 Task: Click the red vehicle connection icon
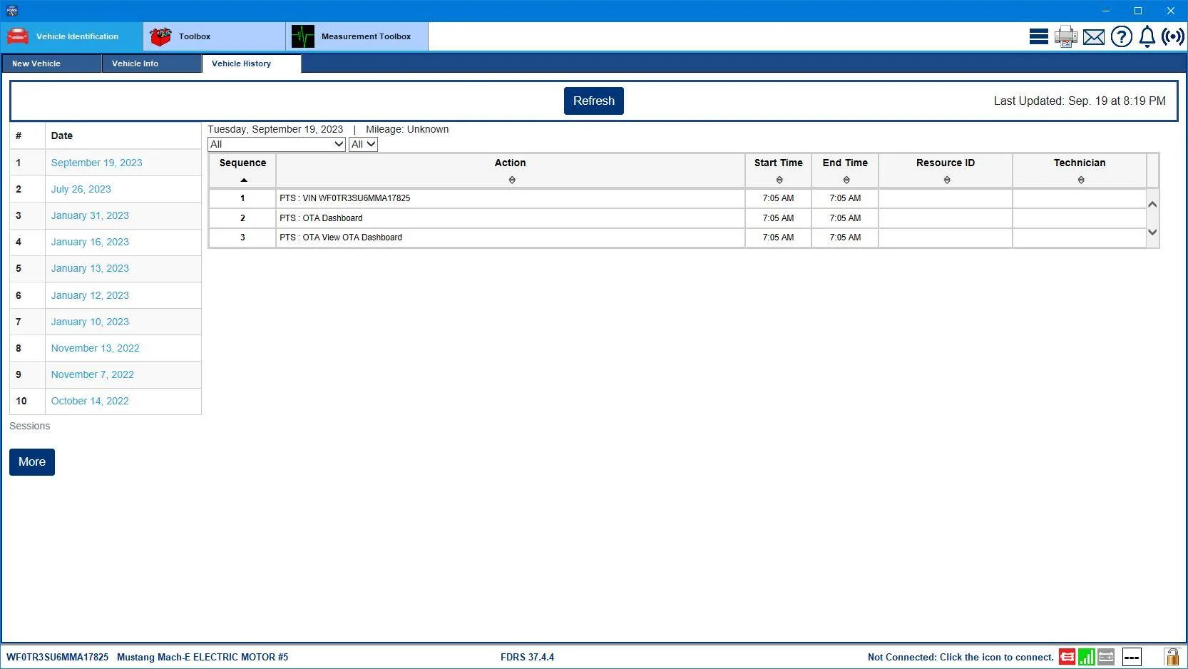coord(1067,657)
